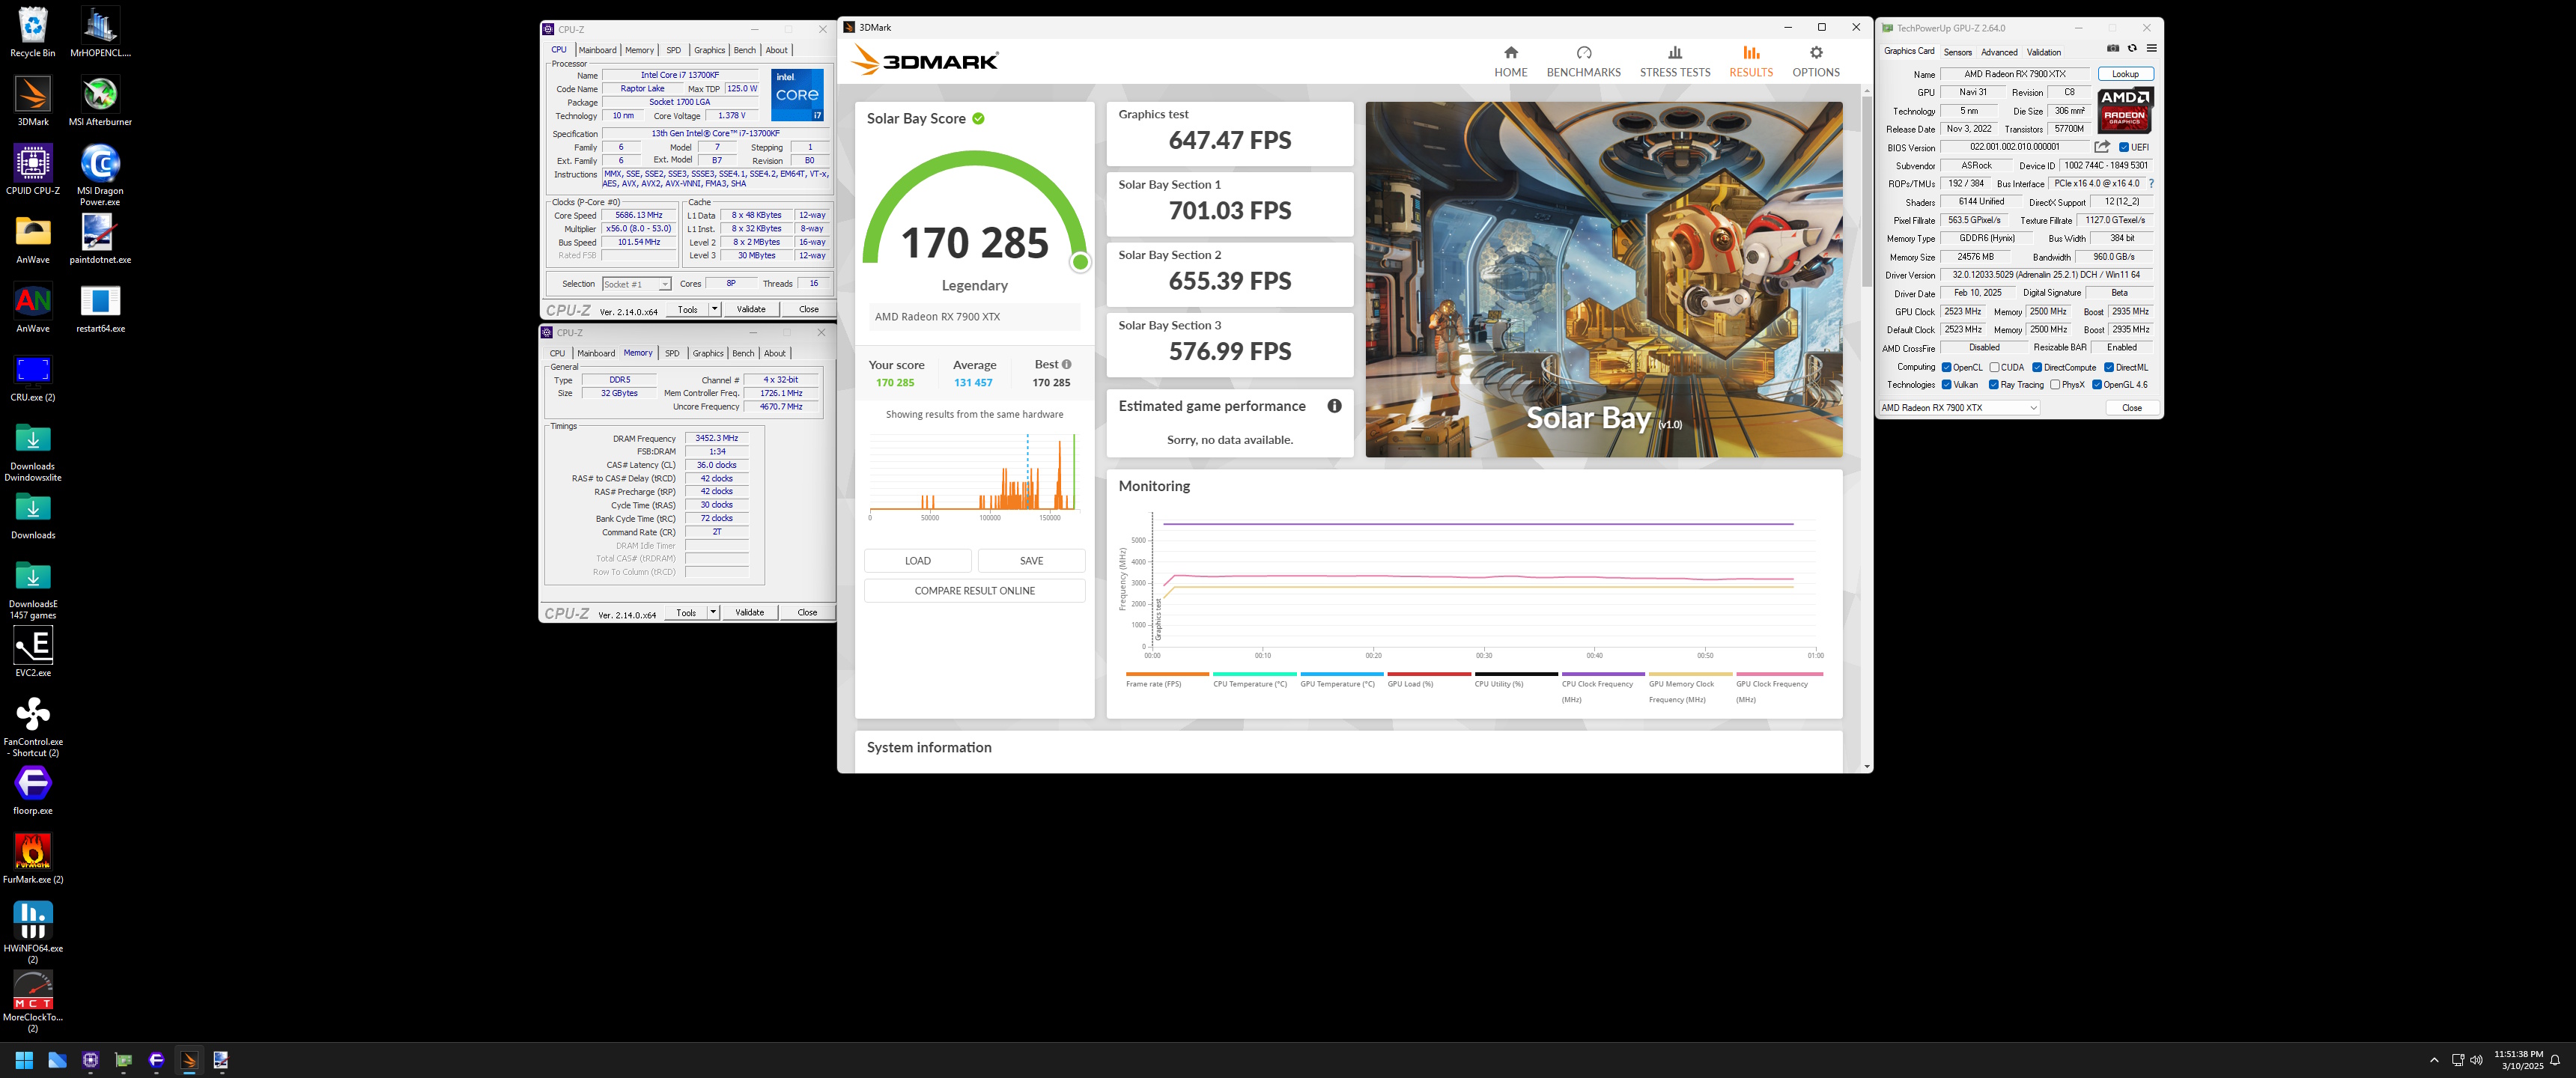Toggle the OpenCL checkbox in GPU-Z

click(x=1946, y=367)
